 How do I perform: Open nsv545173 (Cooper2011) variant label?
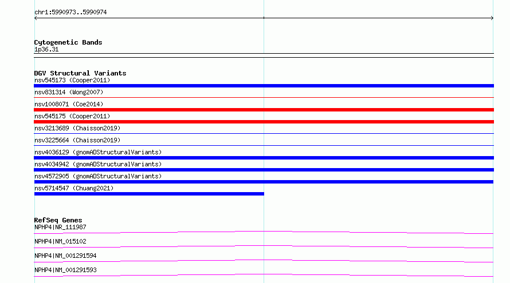72,80
